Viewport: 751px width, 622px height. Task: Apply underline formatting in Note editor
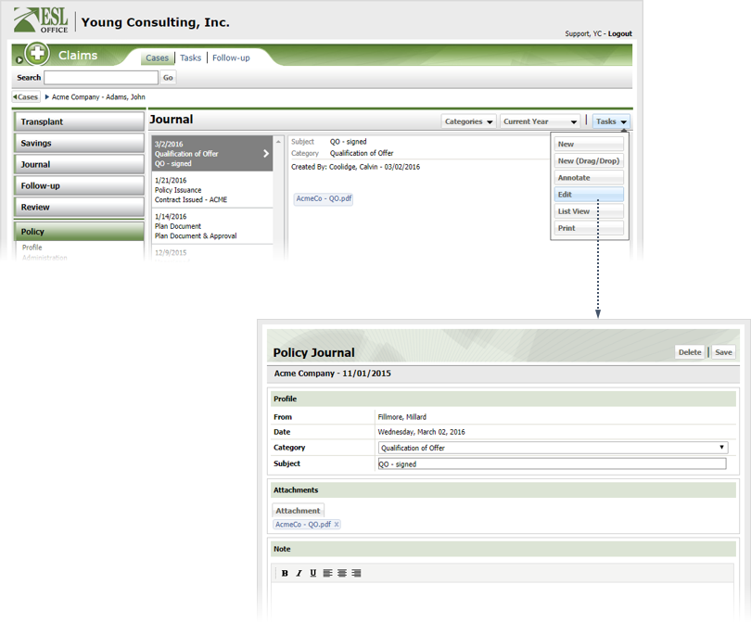click(313, 573)
